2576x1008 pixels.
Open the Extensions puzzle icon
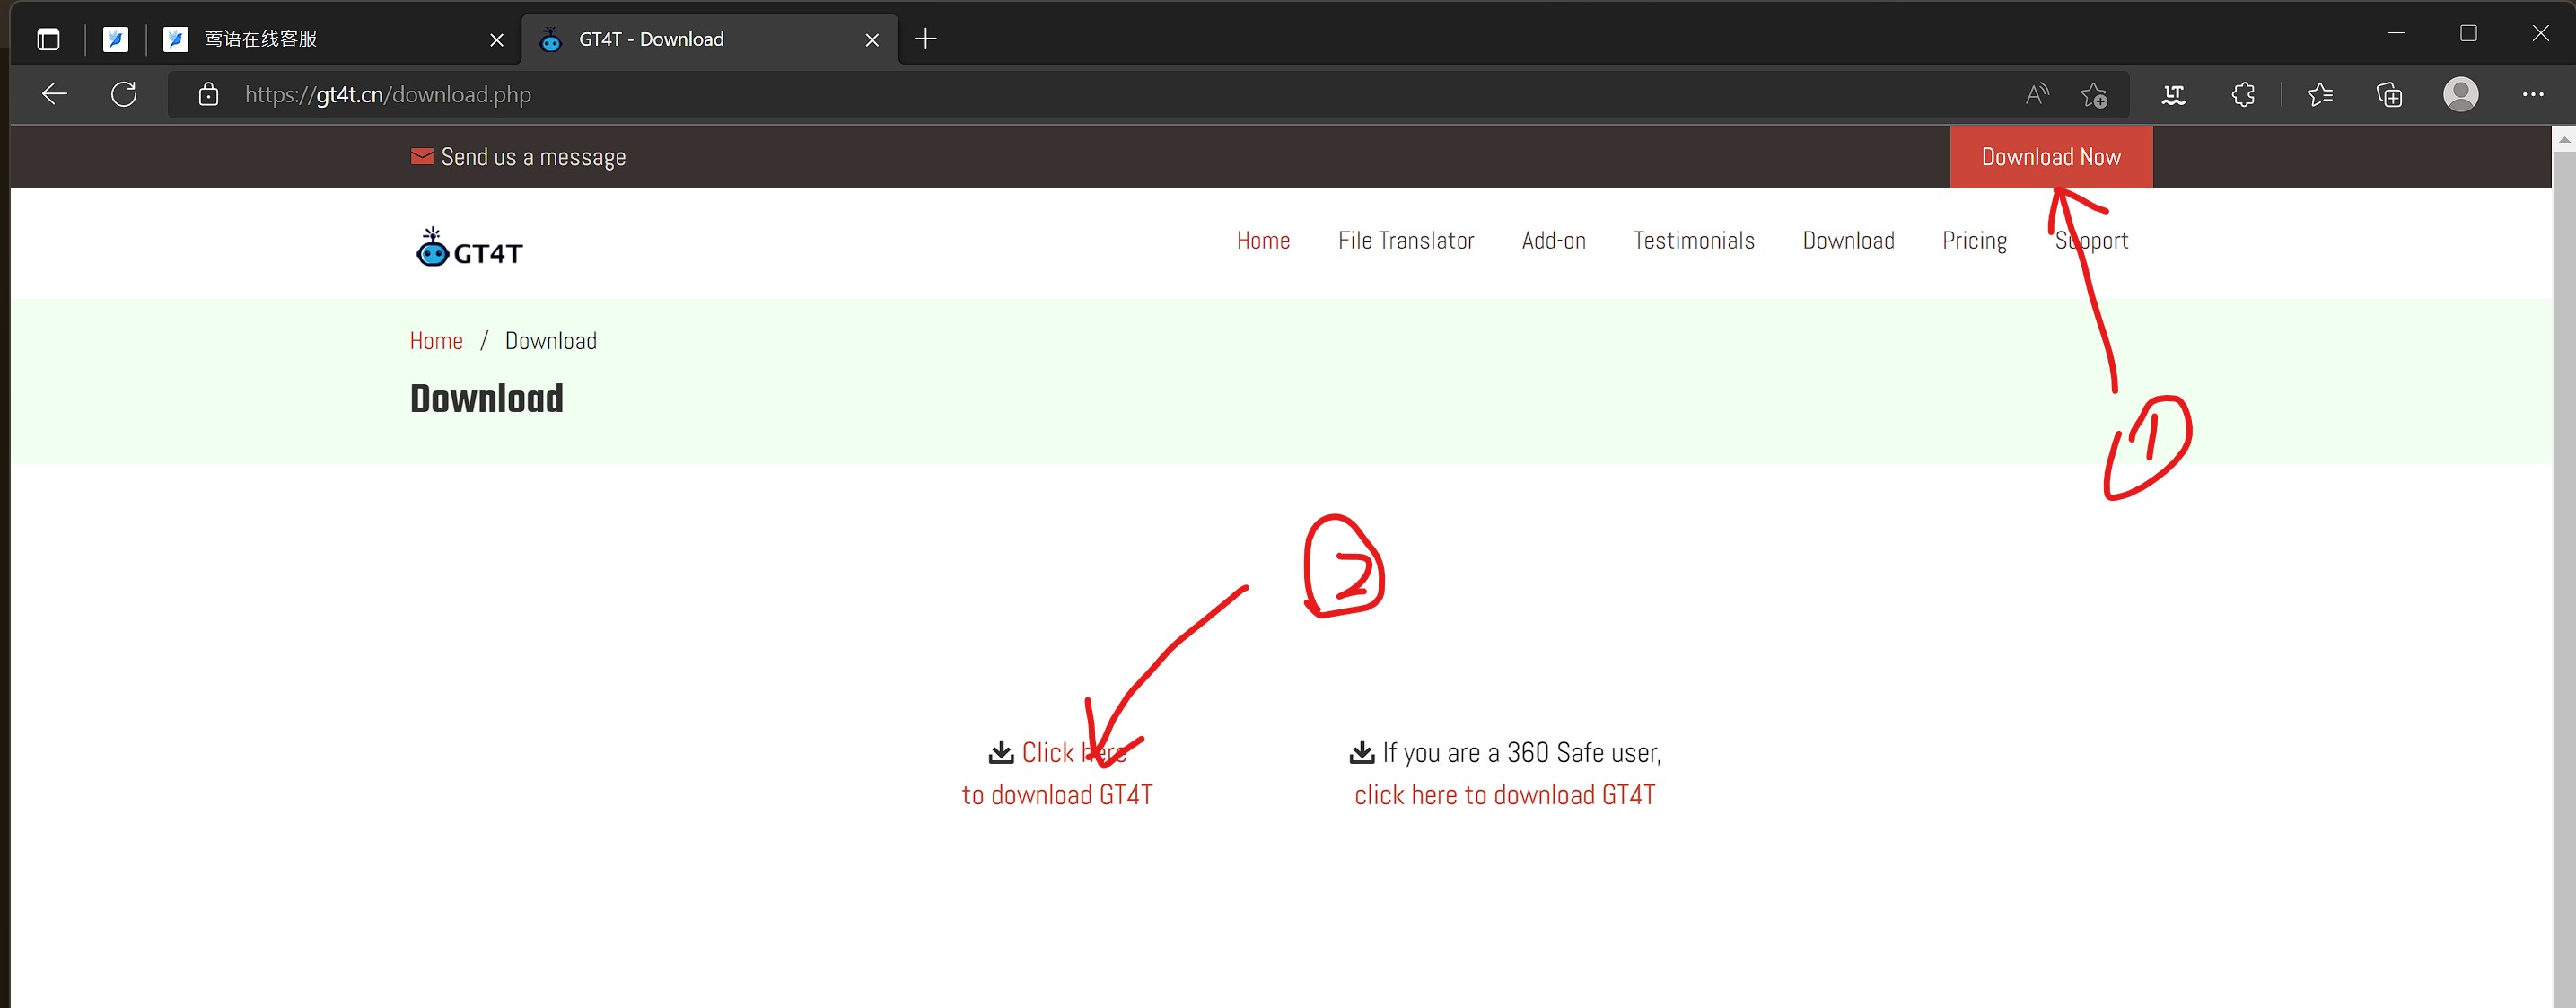pyautogui.click(x=2243, y=94)
